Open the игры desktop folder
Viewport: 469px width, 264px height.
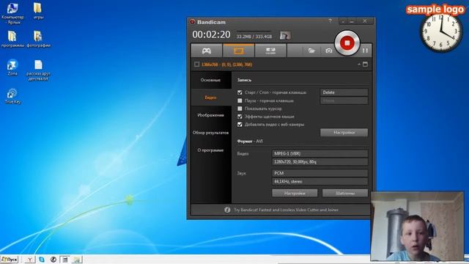point(38,11)
